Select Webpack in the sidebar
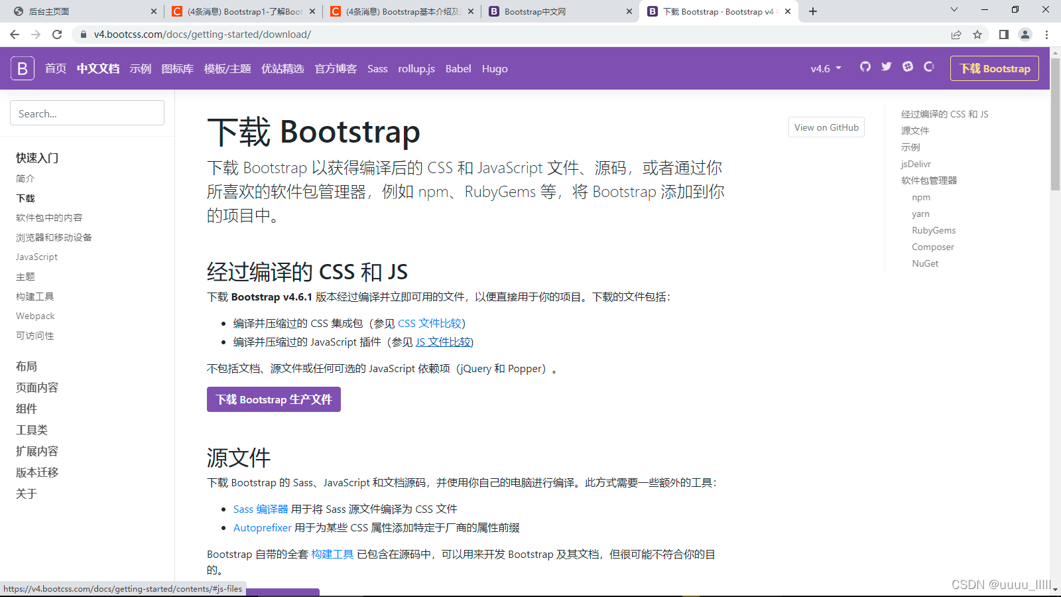The image size is (1061, 597). point(35,316)
